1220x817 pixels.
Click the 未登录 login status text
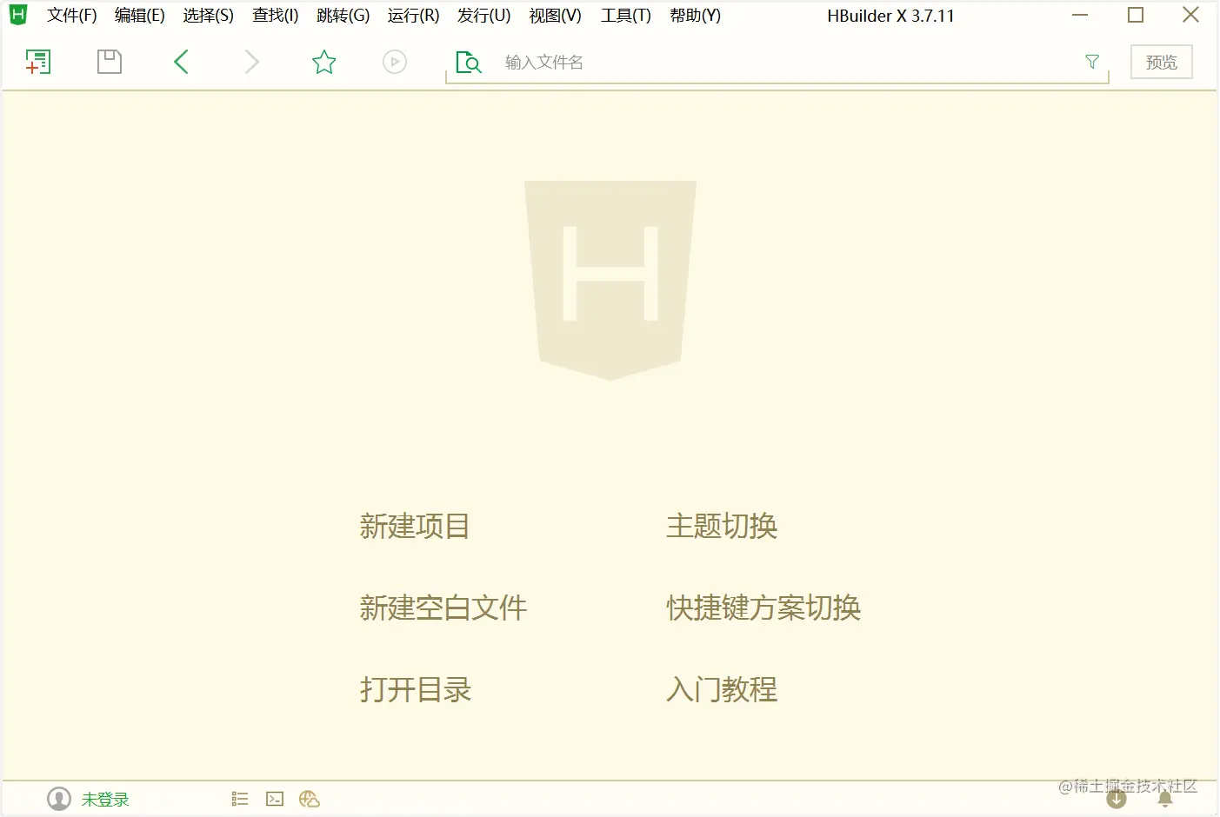point(105,800)
